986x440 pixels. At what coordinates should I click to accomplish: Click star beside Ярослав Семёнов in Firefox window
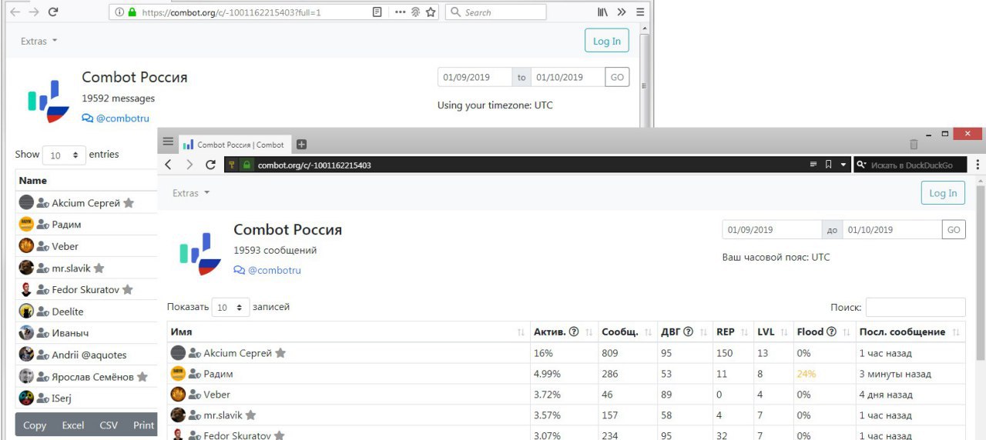click(x=143, y=377)
